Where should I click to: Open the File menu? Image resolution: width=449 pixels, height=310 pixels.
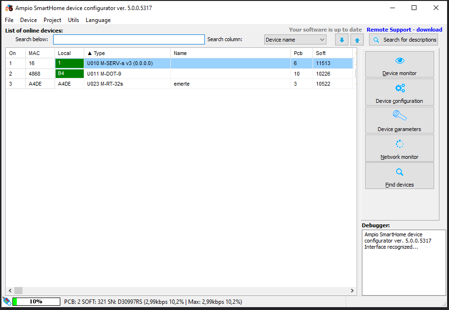click(x=9, y=20)
